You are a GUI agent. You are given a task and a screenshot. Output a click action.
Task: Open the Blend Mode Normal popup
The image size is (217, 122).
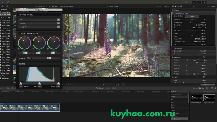(x=203, y=51)
